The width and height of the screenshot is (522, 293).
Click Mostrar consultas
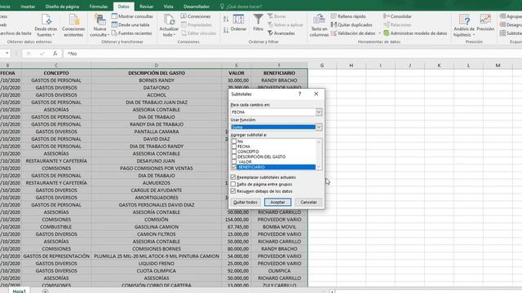pos(132,16)
